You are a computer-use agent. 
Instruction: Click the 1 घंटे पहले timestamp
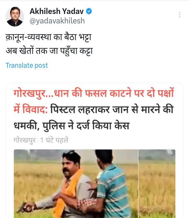coord(54,140)
